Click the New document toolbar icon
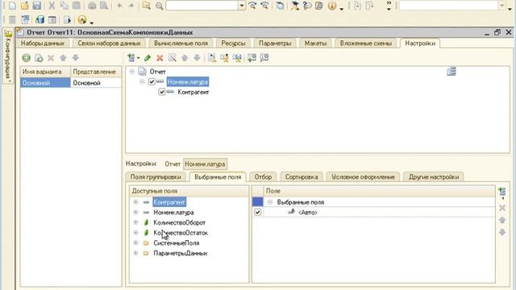 [12, 6]
